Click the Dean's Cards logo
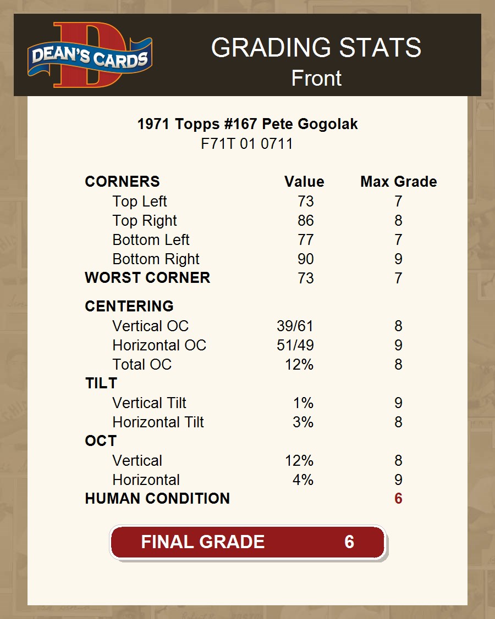The height and width of the screenshot is (619, 495). (90, 55)
